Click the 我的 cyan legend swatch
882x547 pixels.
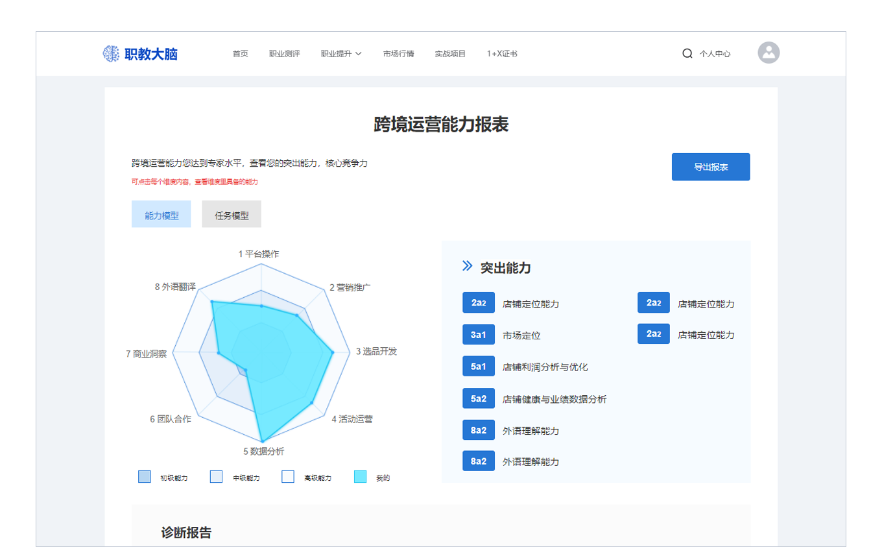point(361,477)
